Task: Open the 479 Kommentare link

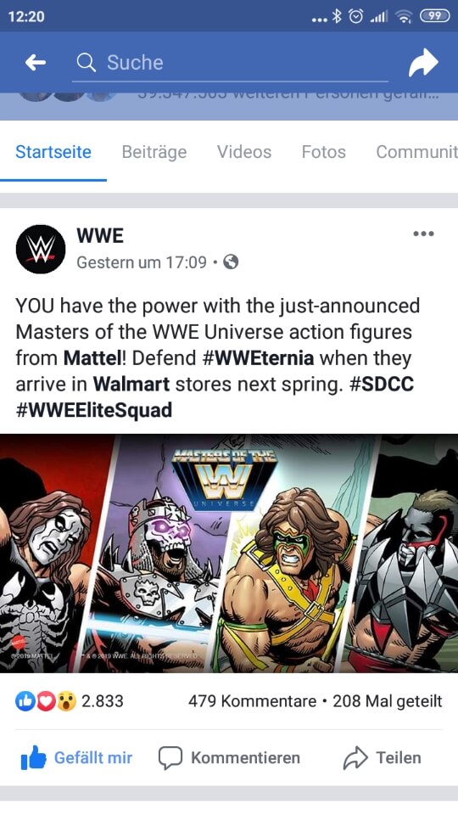Action: tap(253, 700)
